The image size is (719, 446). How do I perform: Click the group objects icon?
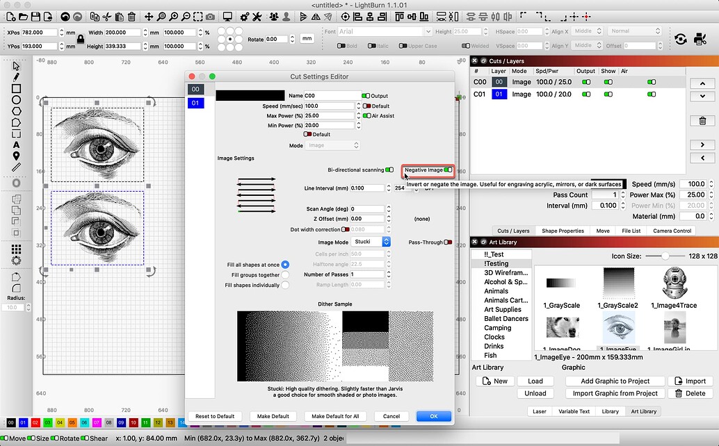[x=274, y=17]
